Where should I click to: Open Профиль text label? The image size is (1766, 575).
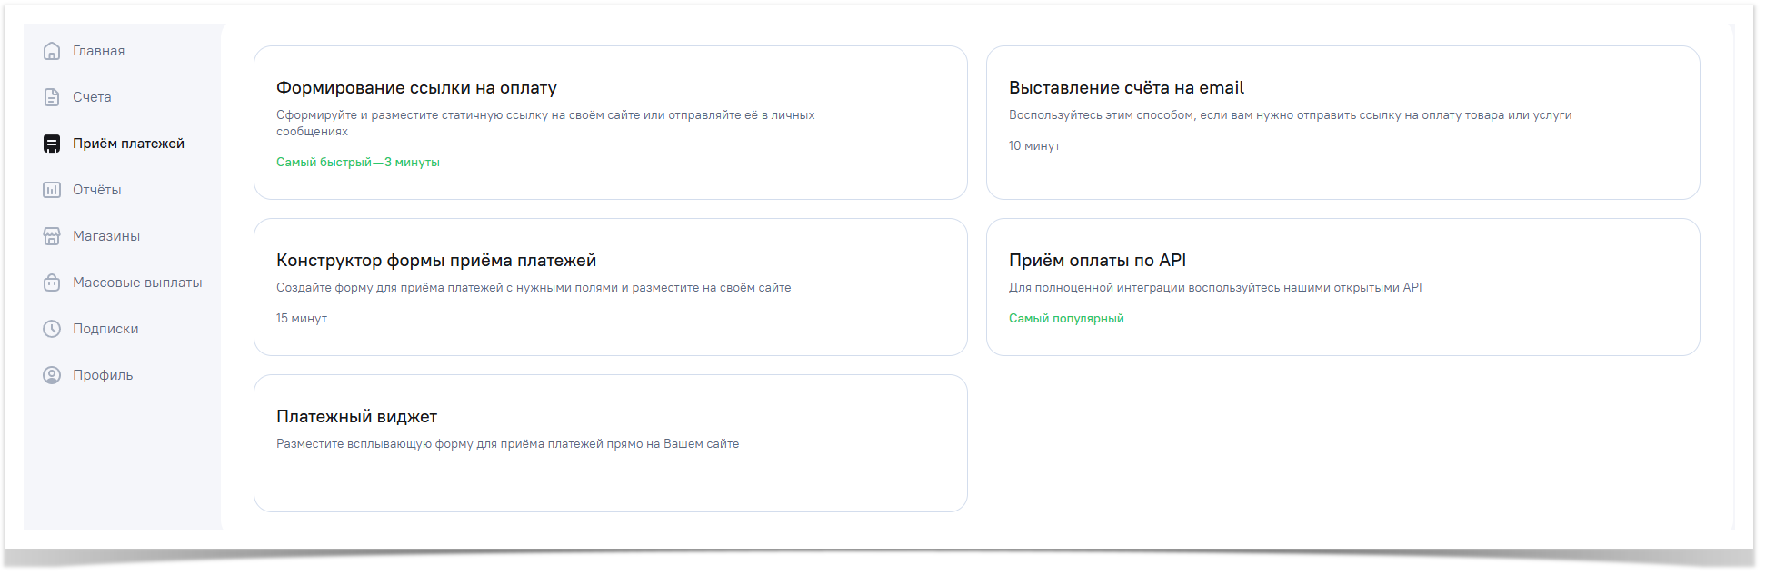point(103,375)
